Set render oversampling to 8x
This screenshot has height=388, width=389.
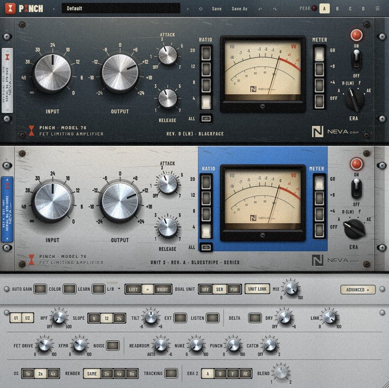click(x=132, y=374)
